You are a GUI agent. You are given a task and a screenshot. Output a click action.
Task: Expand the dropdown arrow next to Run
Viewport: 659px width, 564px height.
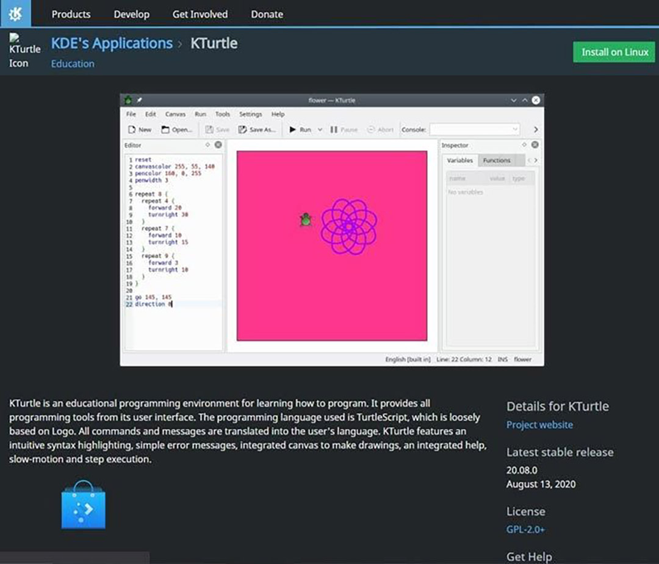coord(320,129)
